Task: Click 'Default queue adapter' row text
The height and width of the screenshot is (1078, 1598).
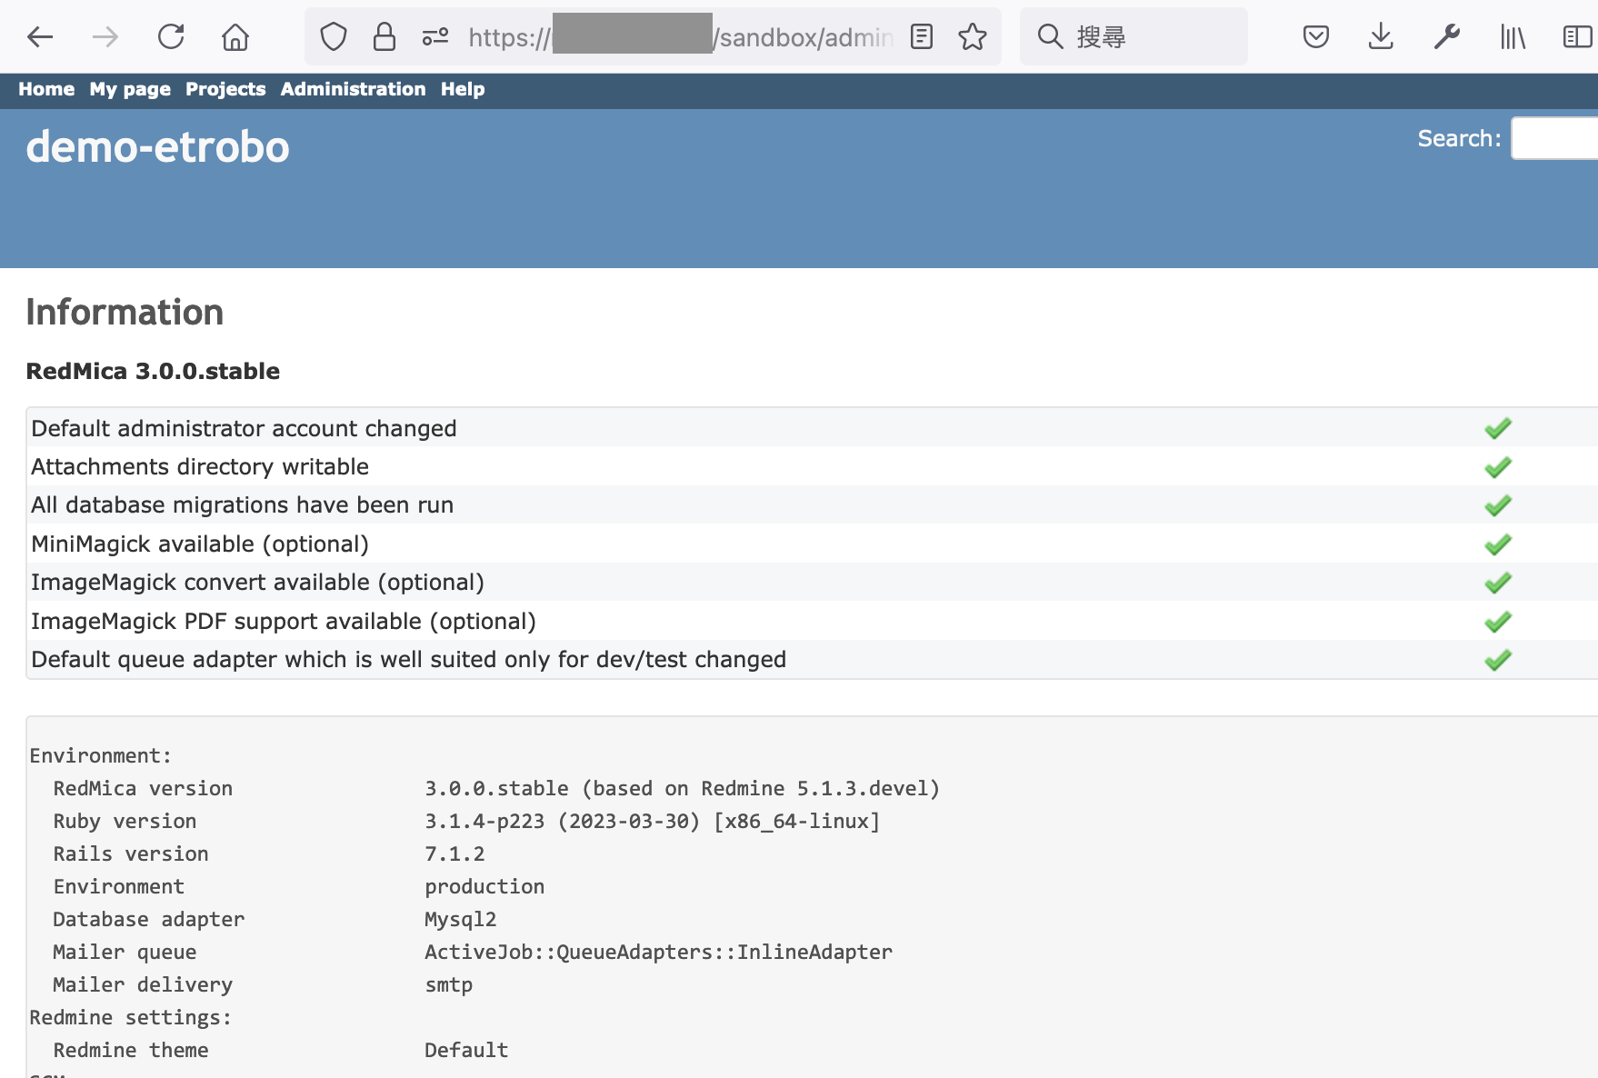Action: (x=408, y=659)
